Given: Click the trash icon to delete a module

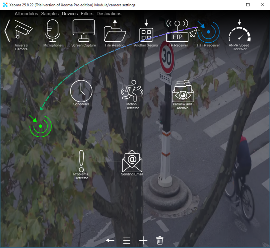Looking at the screenshot, I should pos(159,240).
